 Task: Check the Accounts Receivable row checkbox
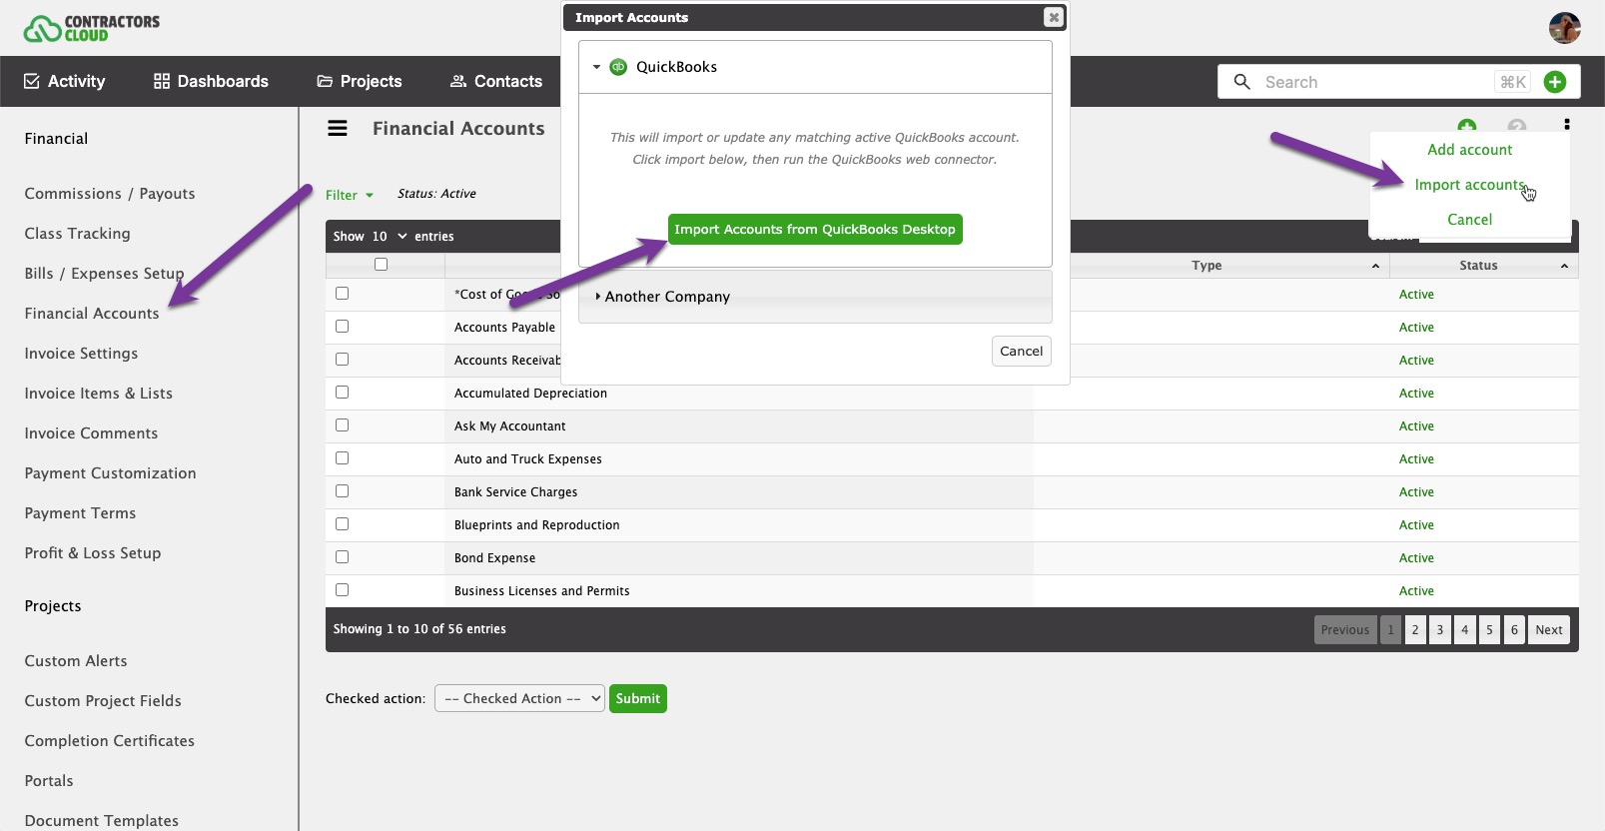[x=342, y=359]
